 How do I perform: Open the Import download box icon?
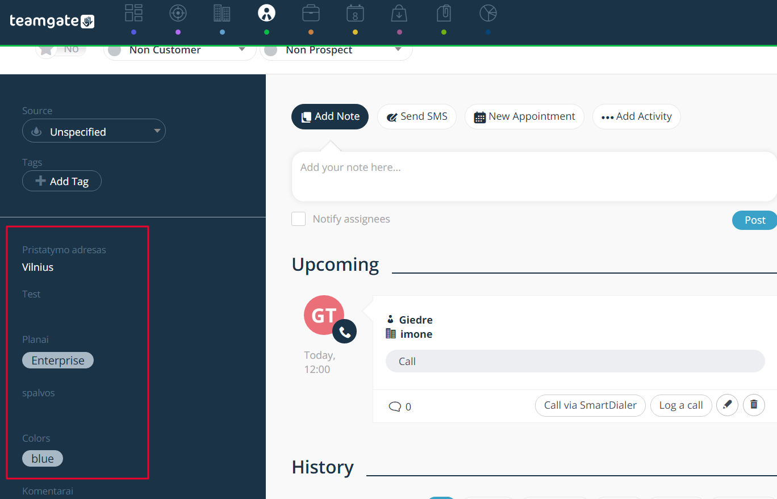click(x=399, y=12)
